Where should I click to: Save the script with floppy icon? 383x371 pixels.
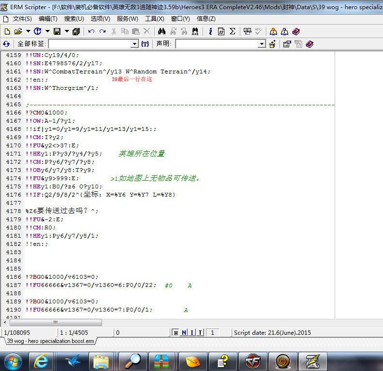pos(57,31)
